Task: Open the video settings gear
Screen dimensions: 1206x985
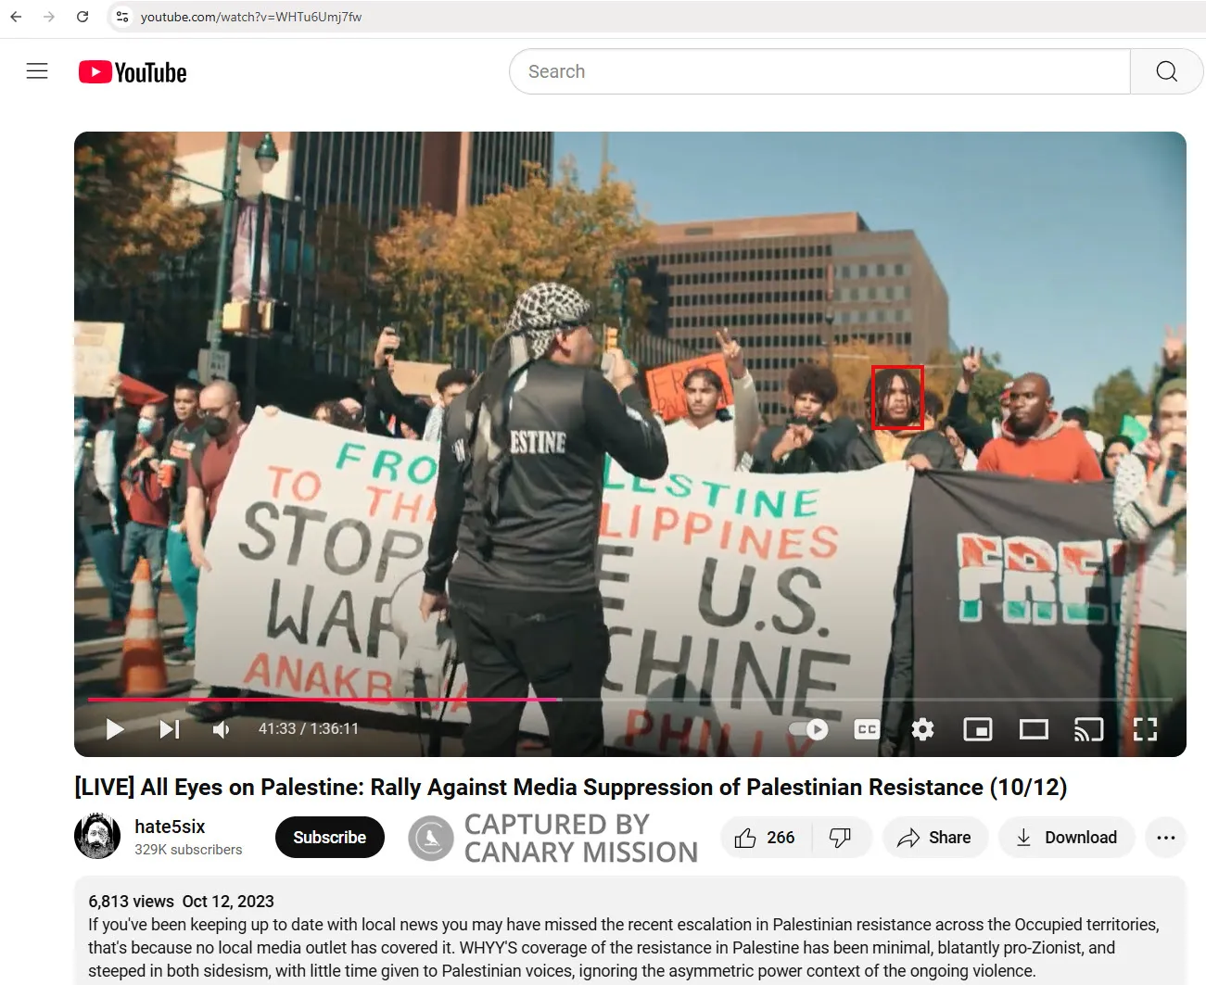Action: (x=922, y=729)
